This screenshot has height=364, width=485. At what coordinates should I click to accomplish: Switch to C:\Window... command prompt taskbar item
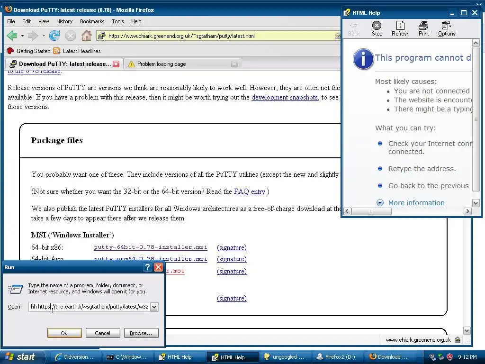[x=127, y=357]
